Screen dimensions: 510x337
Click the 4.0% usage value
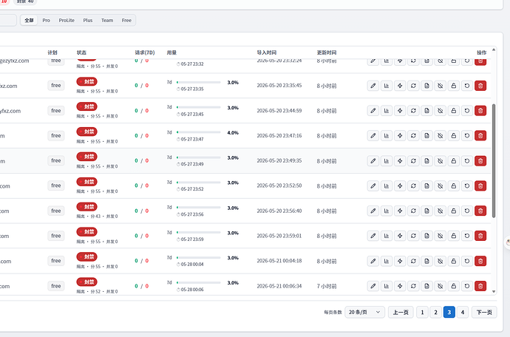[233, 133]
